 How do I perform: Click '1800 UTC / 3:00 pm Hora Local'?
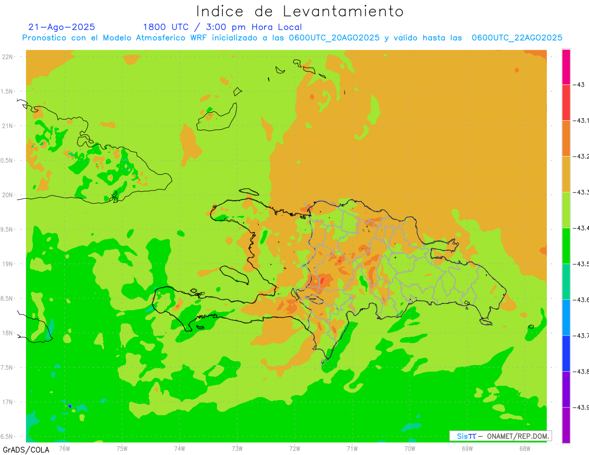click(x=222, y=27)
